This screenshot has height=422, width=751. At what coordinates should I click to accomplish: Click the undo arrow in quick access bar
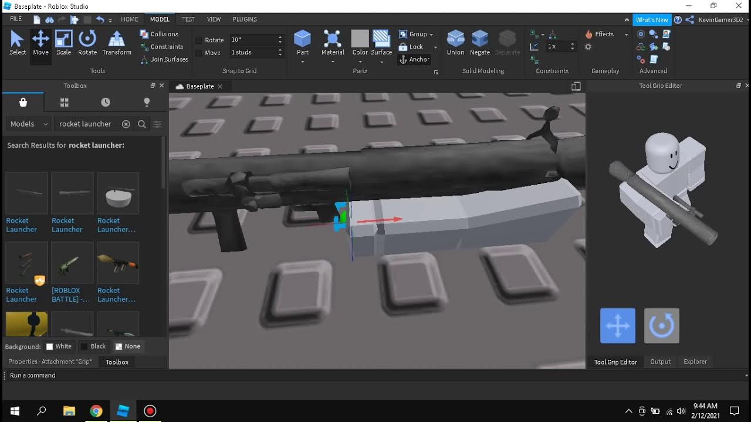(100, 19)
